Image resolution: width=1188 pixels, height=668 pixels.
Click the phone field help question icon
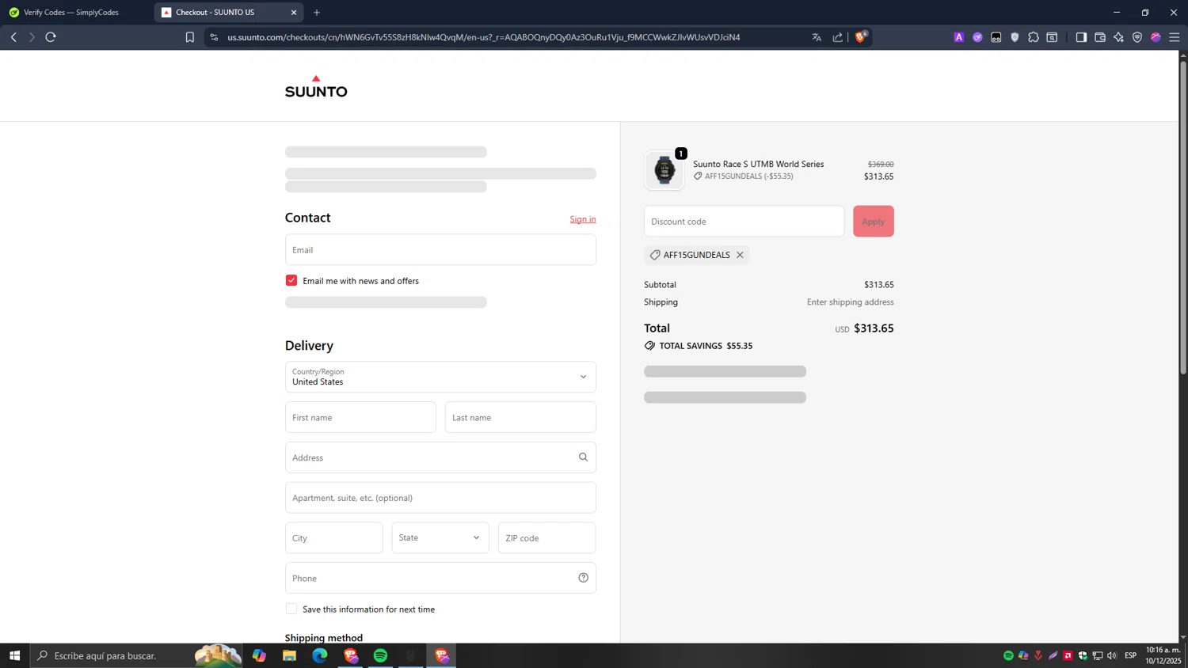(583, 578)
